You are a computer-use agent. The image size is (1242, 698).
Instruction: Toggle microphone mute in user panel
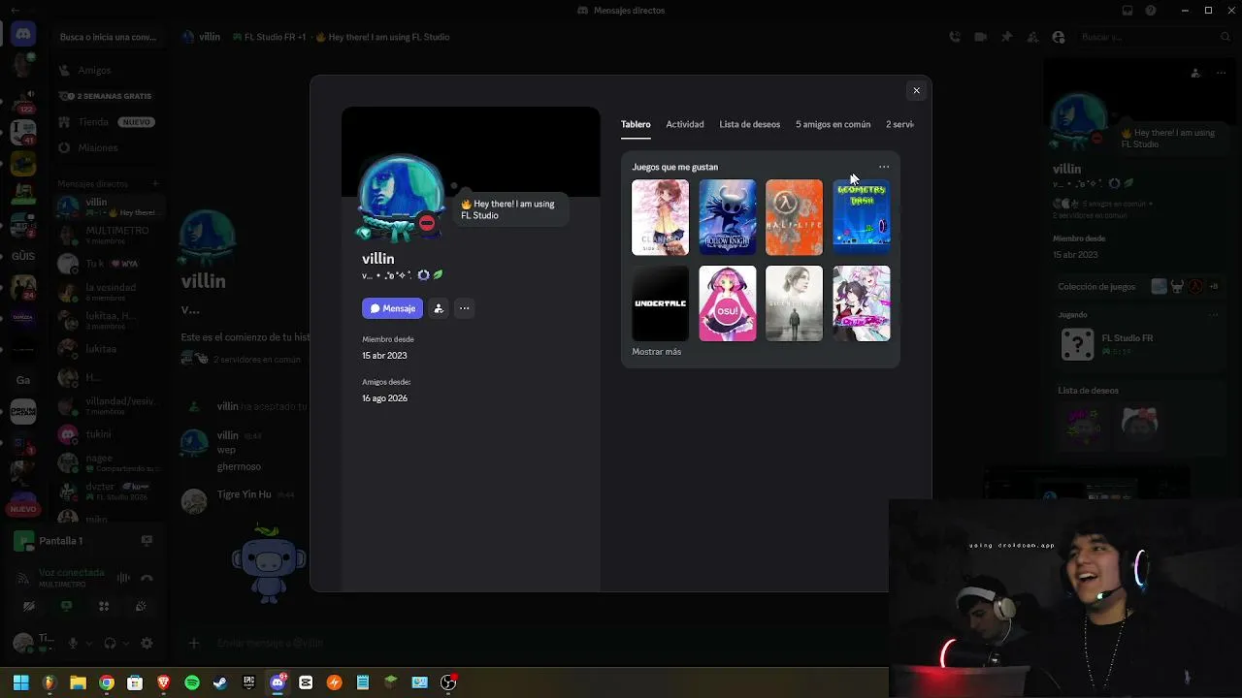(x=73, y=643)
